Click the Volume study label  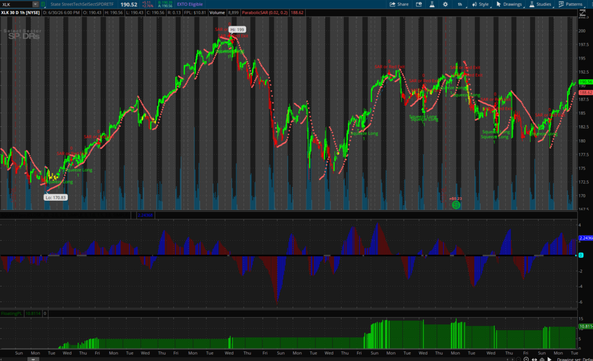[x=217, y=12]
